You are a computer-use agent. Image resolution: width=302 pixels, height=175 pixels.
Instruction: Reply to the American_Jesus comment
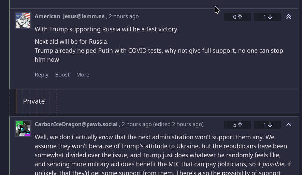coord(42,75)
